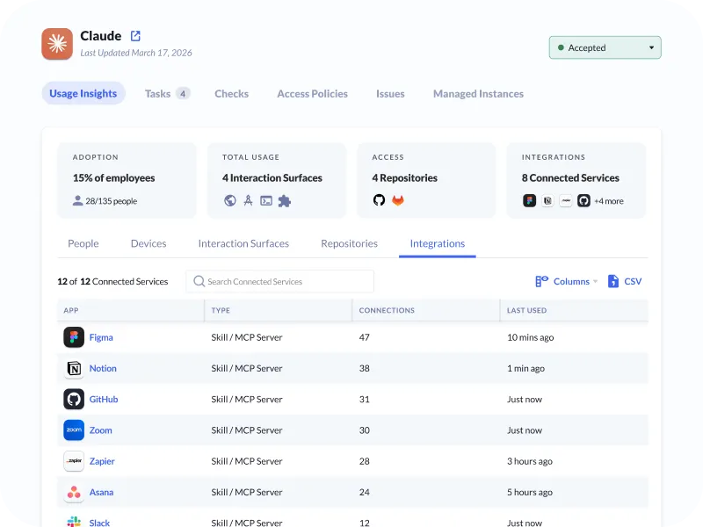The width and height of the screenshot is (703, 527).
Task: Click the '28/135 people' text
Action: coord(112,201)
